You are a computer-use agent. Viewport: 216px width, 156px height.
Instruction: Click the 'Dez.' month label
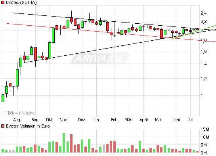coord(82,120)
